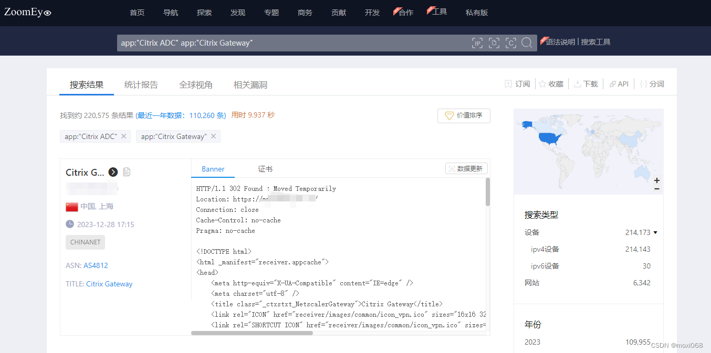Click the second bracket icon in search bar
This screenshot has height=353, width=711.
coord(494,43)
